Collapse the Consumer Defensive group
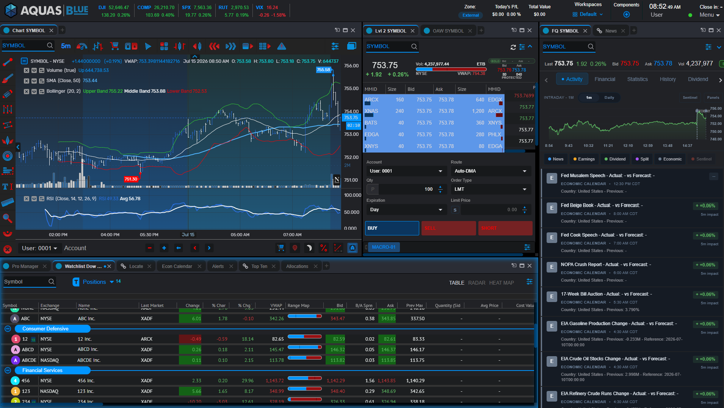Screen dimensions: 724x408 [8, 329]
